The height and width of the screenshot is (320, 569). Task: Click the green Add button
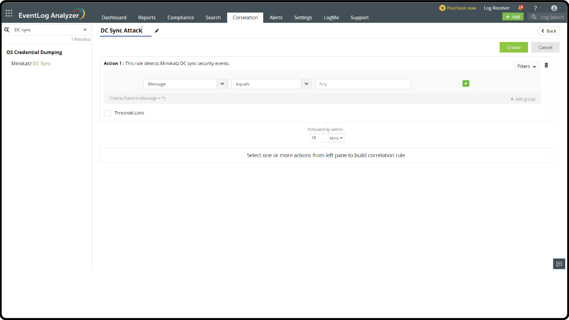pos(513,17)
